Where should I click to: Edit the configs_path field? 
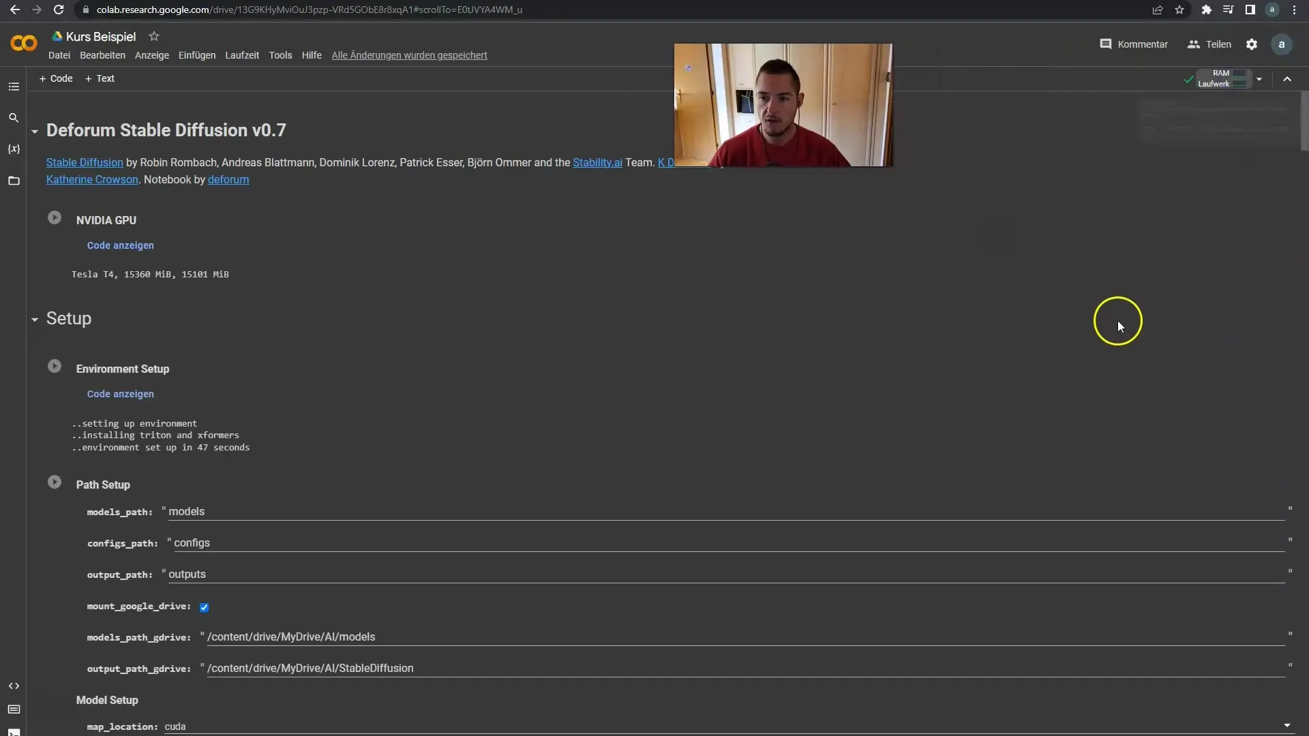[x=729, y=543]
